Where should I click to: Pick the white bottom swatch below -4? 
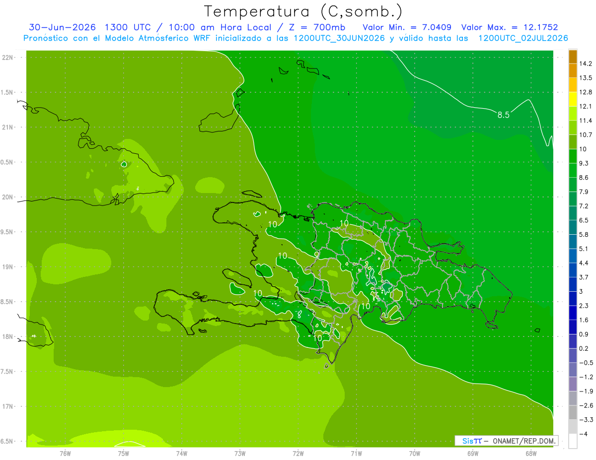click(x=573, y=441)
